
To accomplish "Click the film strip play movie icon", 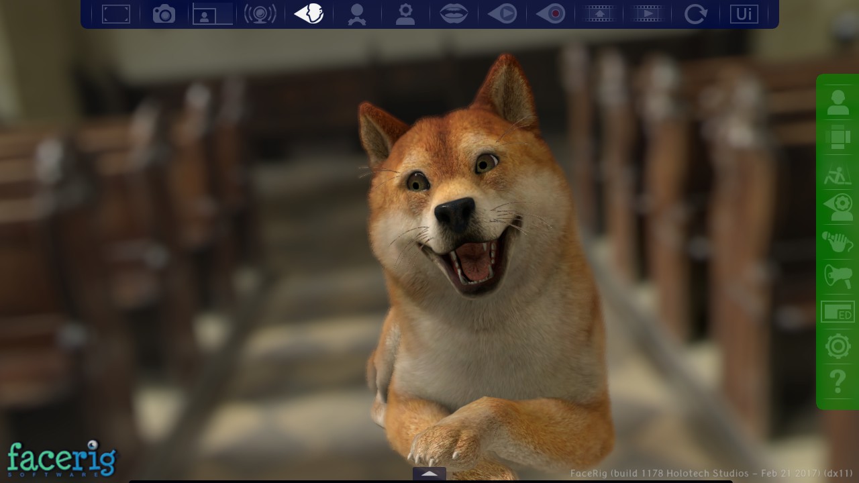I will point(648,13).
